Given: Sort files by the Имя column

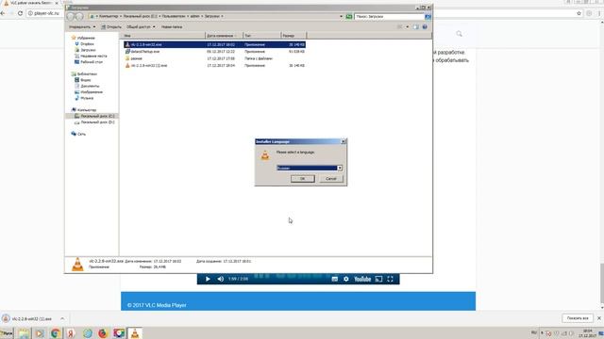Looking at the screenshot, I should pyautogui.click(x=163, y=36).
